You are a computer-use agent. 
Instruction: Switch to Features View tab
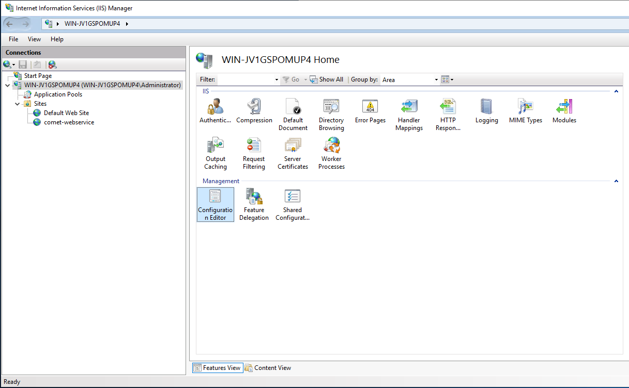pos(217,368)
